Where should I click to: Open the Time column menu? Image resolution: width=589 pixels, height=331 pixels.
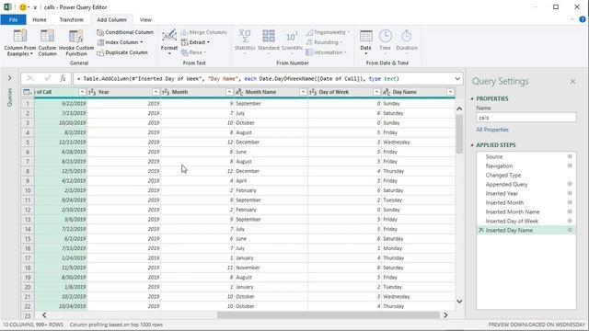385,42
